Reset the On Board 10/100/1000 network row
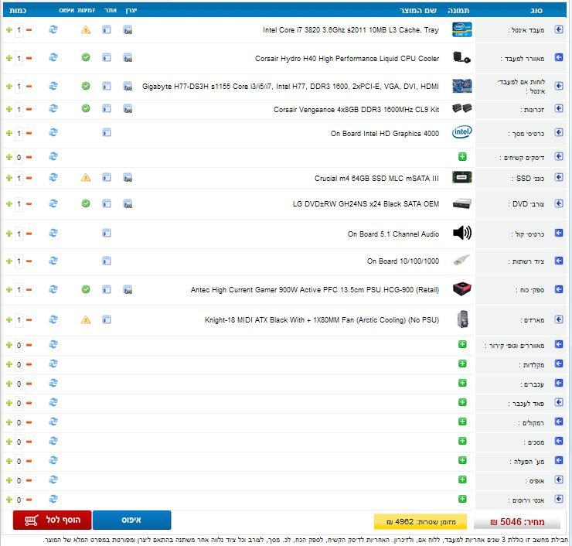 tap(53, 261)
